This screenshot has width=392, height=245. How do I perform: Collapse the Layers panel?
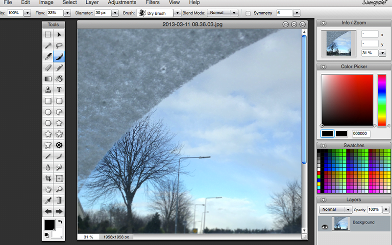coord(323,200)
